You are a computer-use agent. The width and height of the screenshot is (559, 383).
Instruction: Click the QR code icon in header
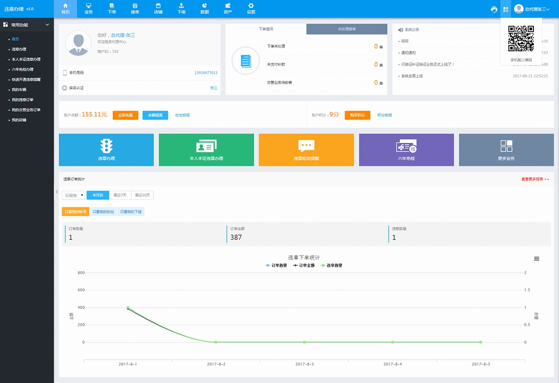pyautogui.click(x=506, y=9)
